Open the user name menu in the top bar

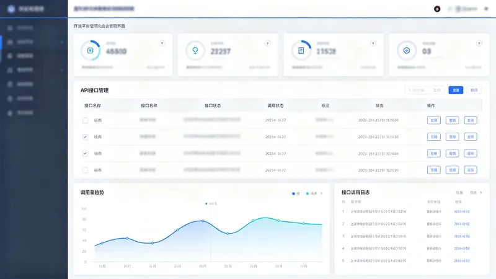[466, 9]
